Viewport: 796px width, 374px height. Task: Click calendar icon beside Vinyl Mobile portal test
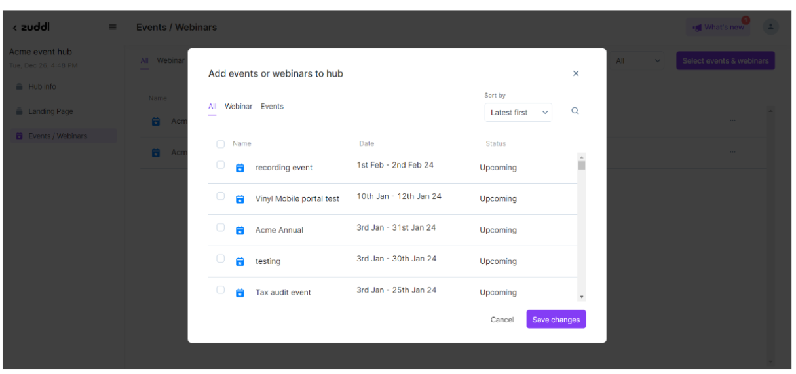[240, 199]
